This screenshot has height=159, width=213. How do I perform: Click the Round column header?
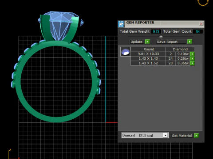(x=148, y=49)
